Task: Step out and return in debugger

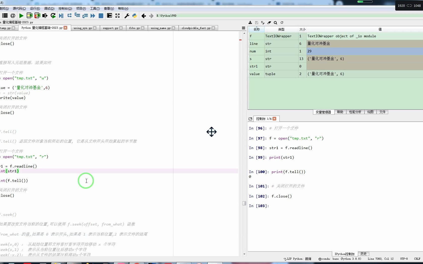Action: click(85, 16)
